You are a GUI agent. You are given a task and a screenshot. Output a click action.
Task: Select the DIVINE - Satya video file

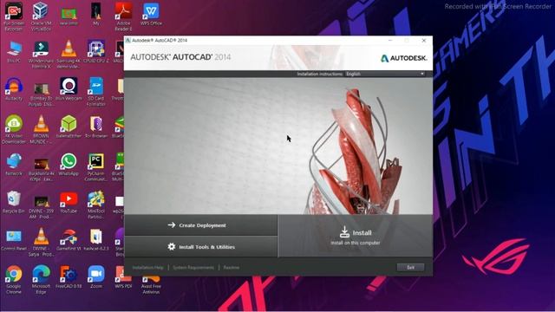click(x=41, y=242)
